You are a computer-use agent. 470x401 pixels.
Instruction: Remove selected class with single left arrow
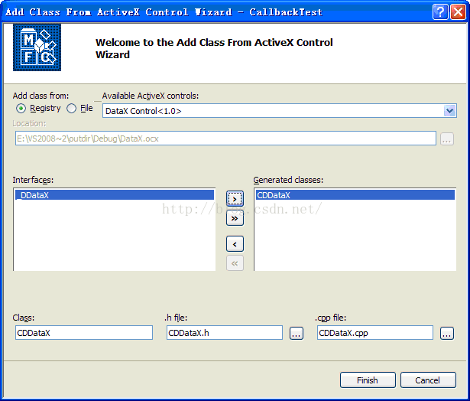[x=235, y=244]
